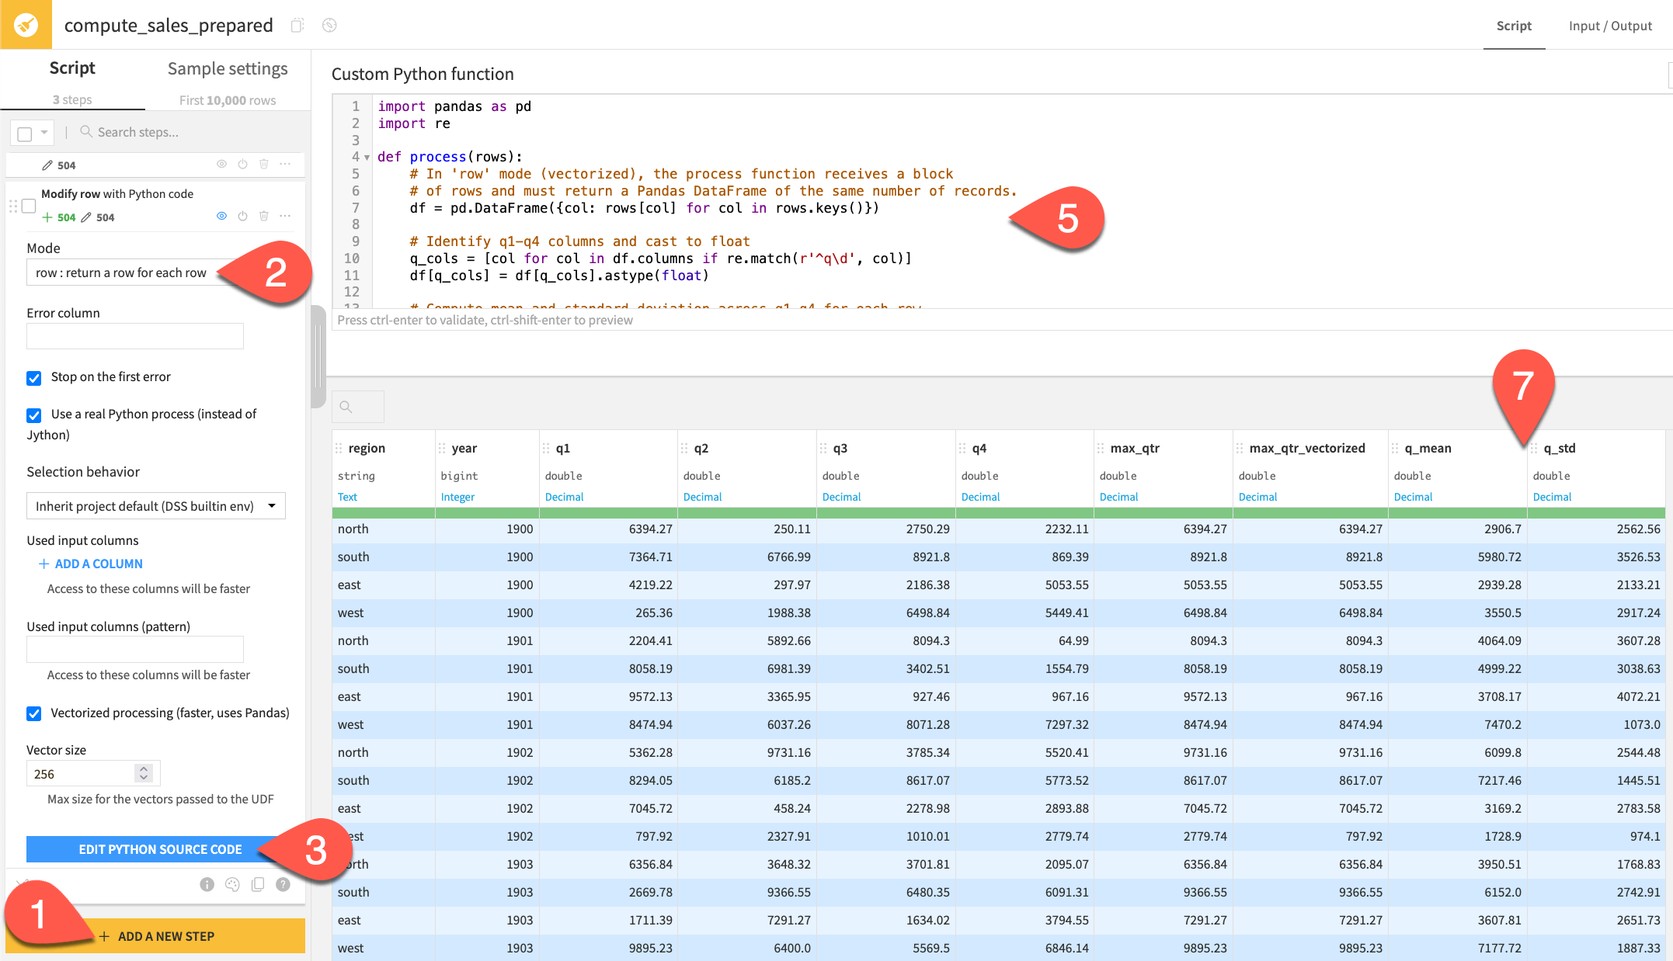Click EDIT PYTHON SOURCE CODE button
1673x961 pixels.
pos(160,849)
